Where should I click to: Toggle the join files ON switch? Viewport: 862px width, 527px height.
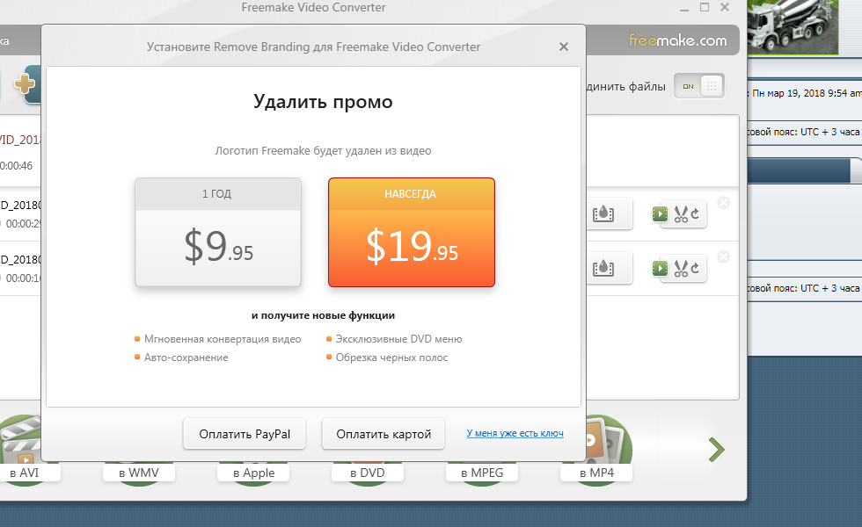click(699, 86)
